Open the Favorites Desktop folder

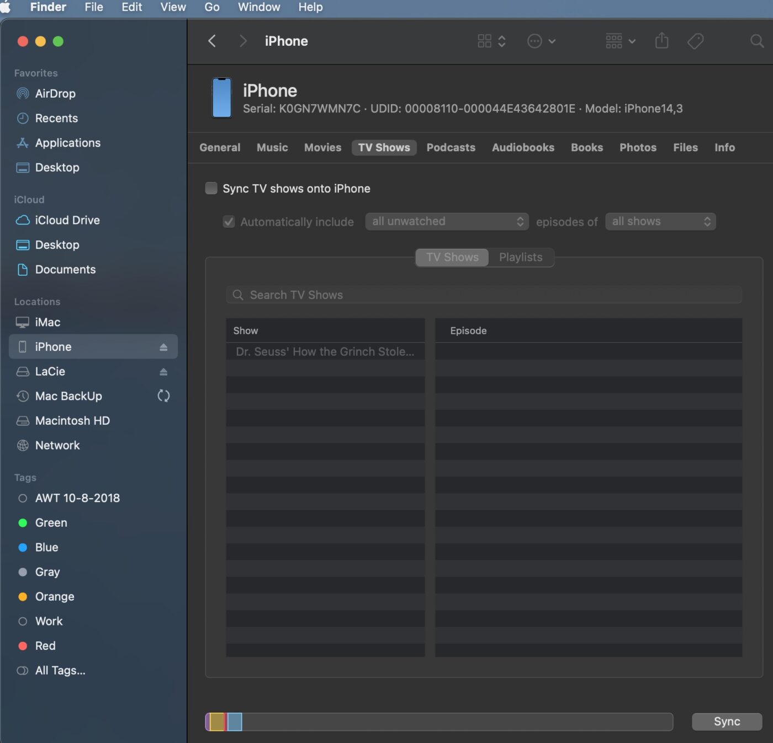[57, 168]
